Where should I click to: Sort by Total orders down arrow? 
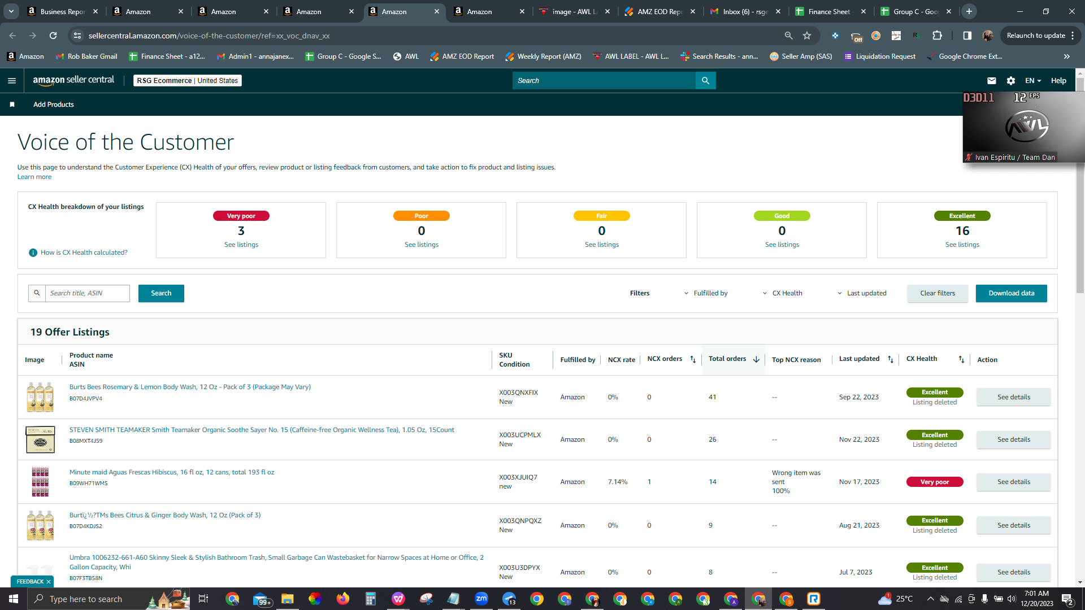tap(756, 359)
